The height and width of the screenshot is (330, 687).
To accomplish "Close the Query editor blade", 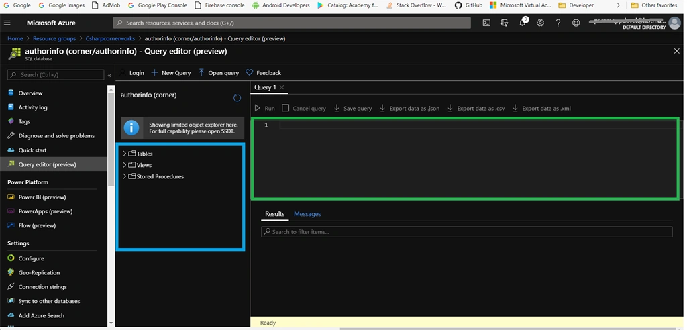I will point(676,51).
